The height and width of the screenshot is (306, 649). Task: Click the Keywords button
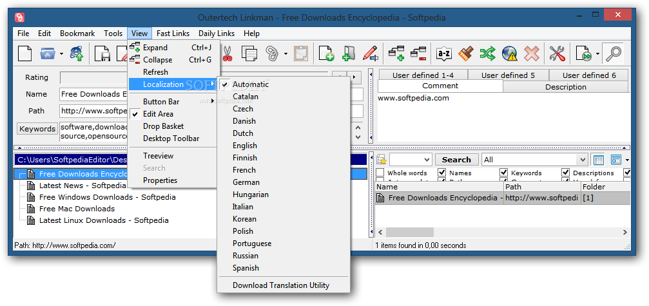click(37, 129)
